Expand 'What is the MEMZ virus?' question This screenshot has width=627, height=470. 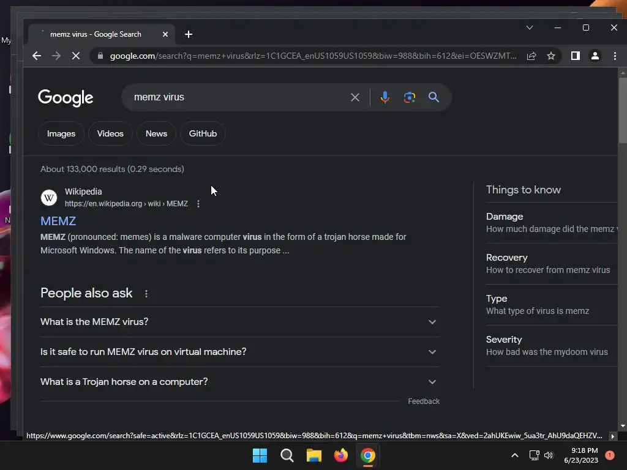click(x=239, y=322)
